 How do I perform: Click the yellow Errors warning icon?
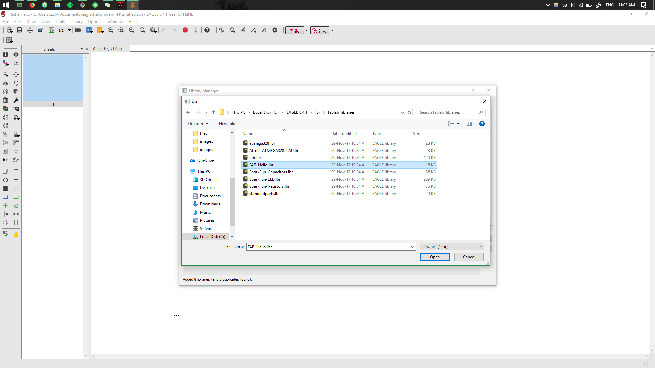pos(16,234)
